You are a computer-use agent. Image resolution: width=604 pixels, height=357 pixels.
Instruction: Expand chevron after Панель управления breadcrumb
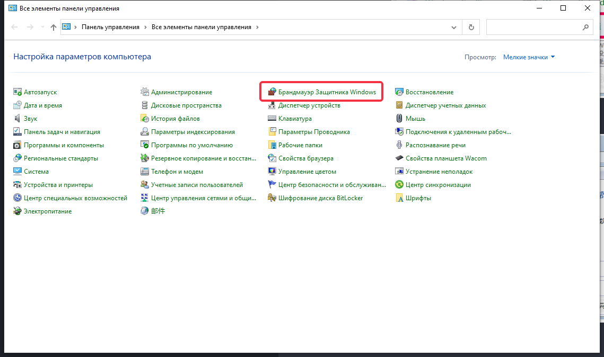click(146, 27)
